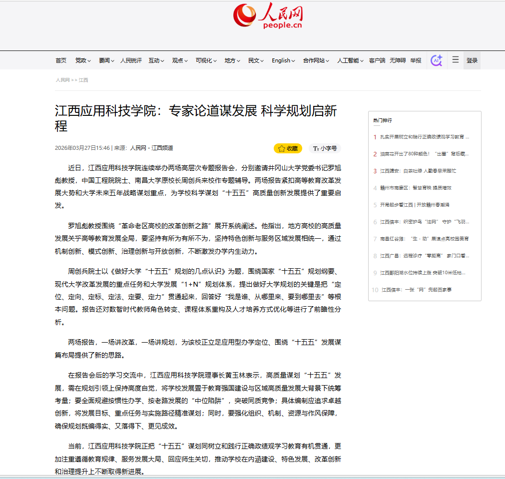Open the source link 人民网－江西频道
Image resolution: width=505 pixels, height=479 pixels.
pyautogui.click(x=151, y=148)
